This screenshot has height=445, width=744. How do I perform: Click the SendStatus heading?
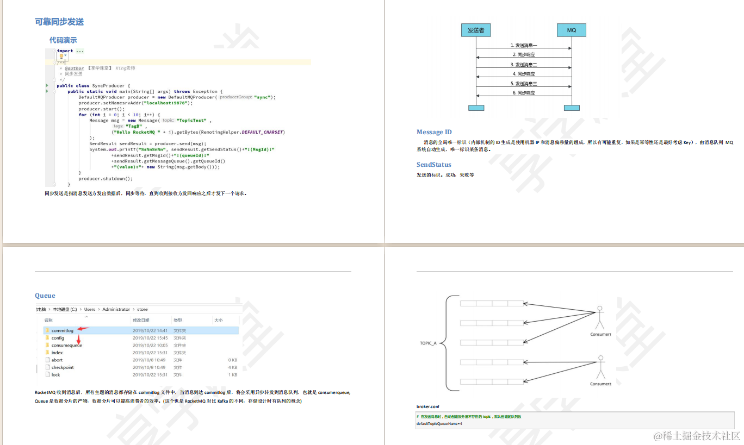434,165
